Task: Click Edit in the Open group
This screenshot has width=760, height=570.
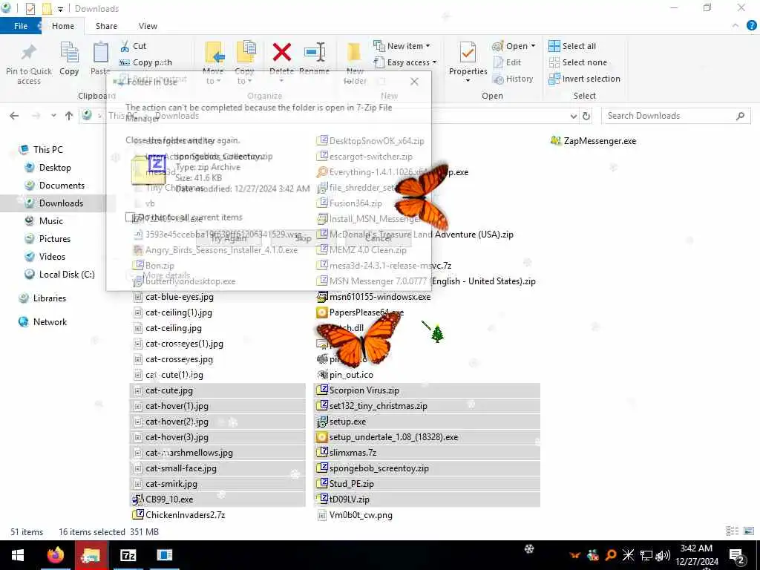Action: (x=507, y=62)
